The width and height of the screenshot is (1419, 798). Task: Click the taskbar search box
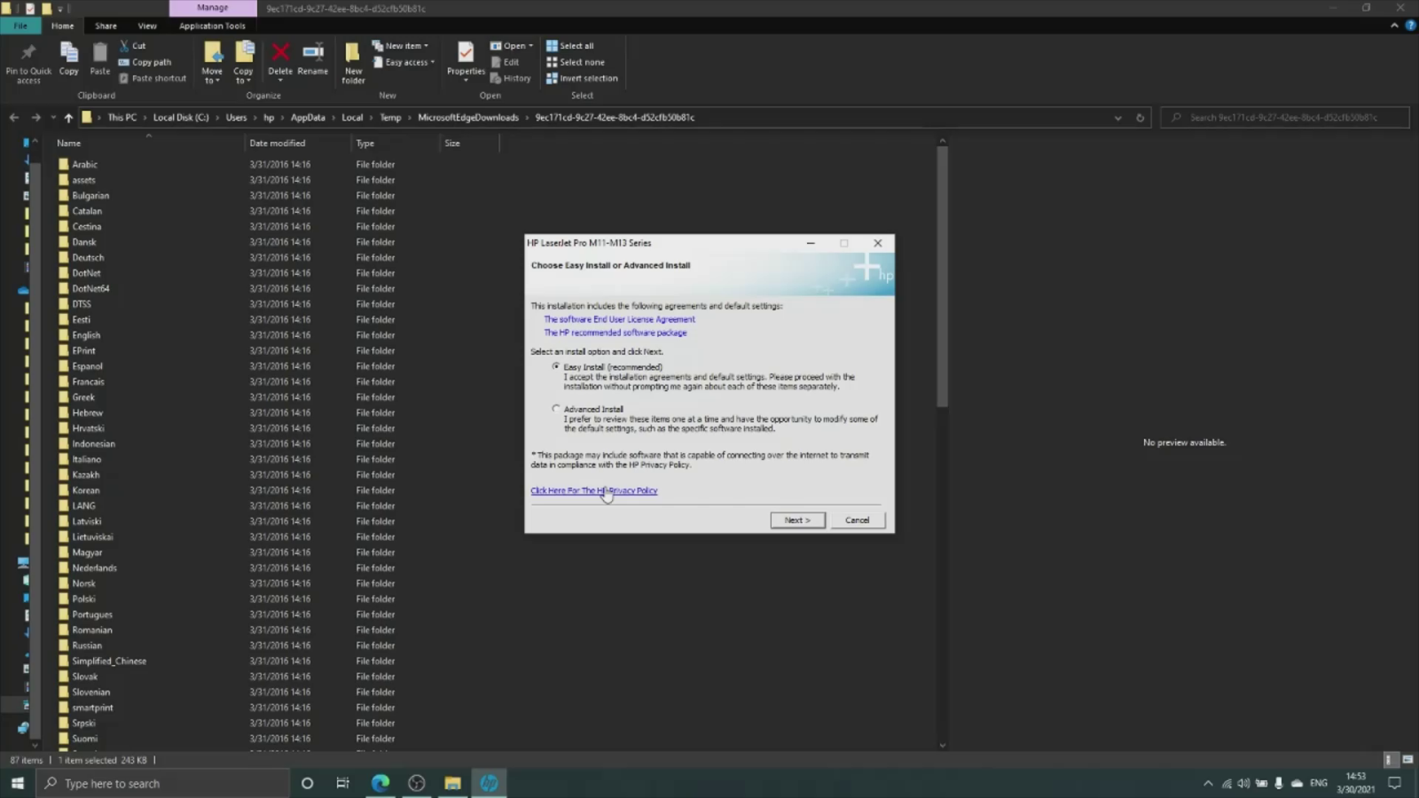[163, 783]
